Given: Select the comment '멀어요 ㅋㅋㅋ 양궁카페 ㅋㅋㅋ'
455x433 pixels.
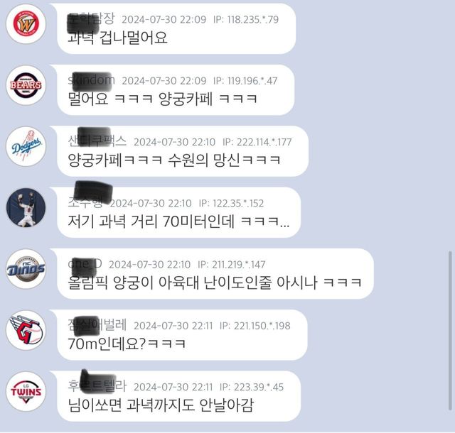Looking at the screenshot, I should click(163, 99).
